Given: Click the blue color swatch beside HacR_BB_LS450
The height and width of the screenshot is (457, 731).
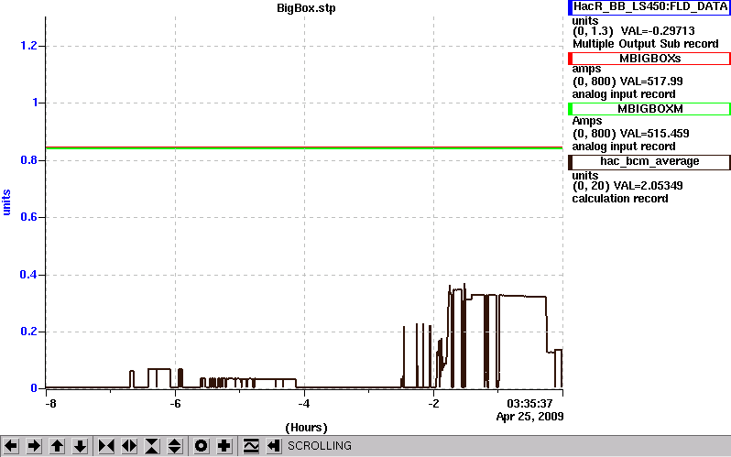Looking at the screenshot, I should pyautogui.click(x=570, y=7).
